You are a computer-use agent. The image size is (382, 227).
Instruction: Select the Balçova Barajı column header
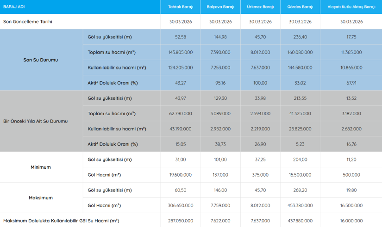220,7
